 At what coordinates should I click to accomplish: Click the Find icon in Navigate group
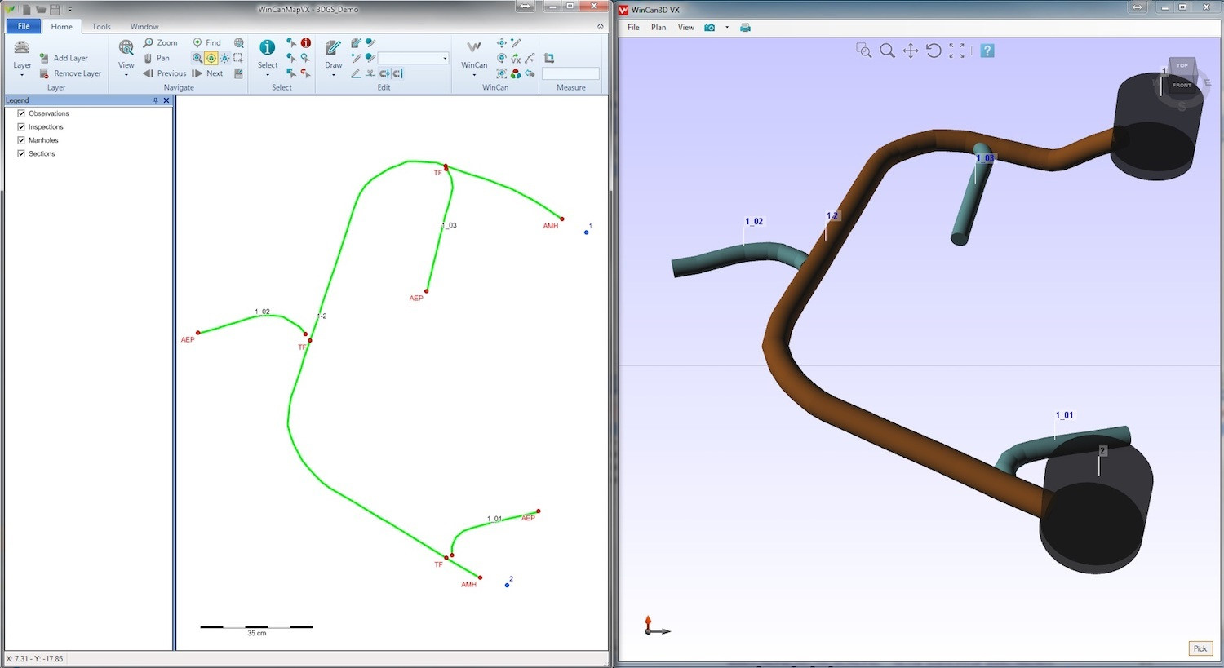207,42
